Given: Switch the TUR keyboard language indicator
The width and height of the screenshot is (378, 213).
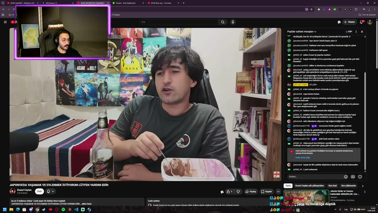Looking at the screenshot, I should point(346,209).
